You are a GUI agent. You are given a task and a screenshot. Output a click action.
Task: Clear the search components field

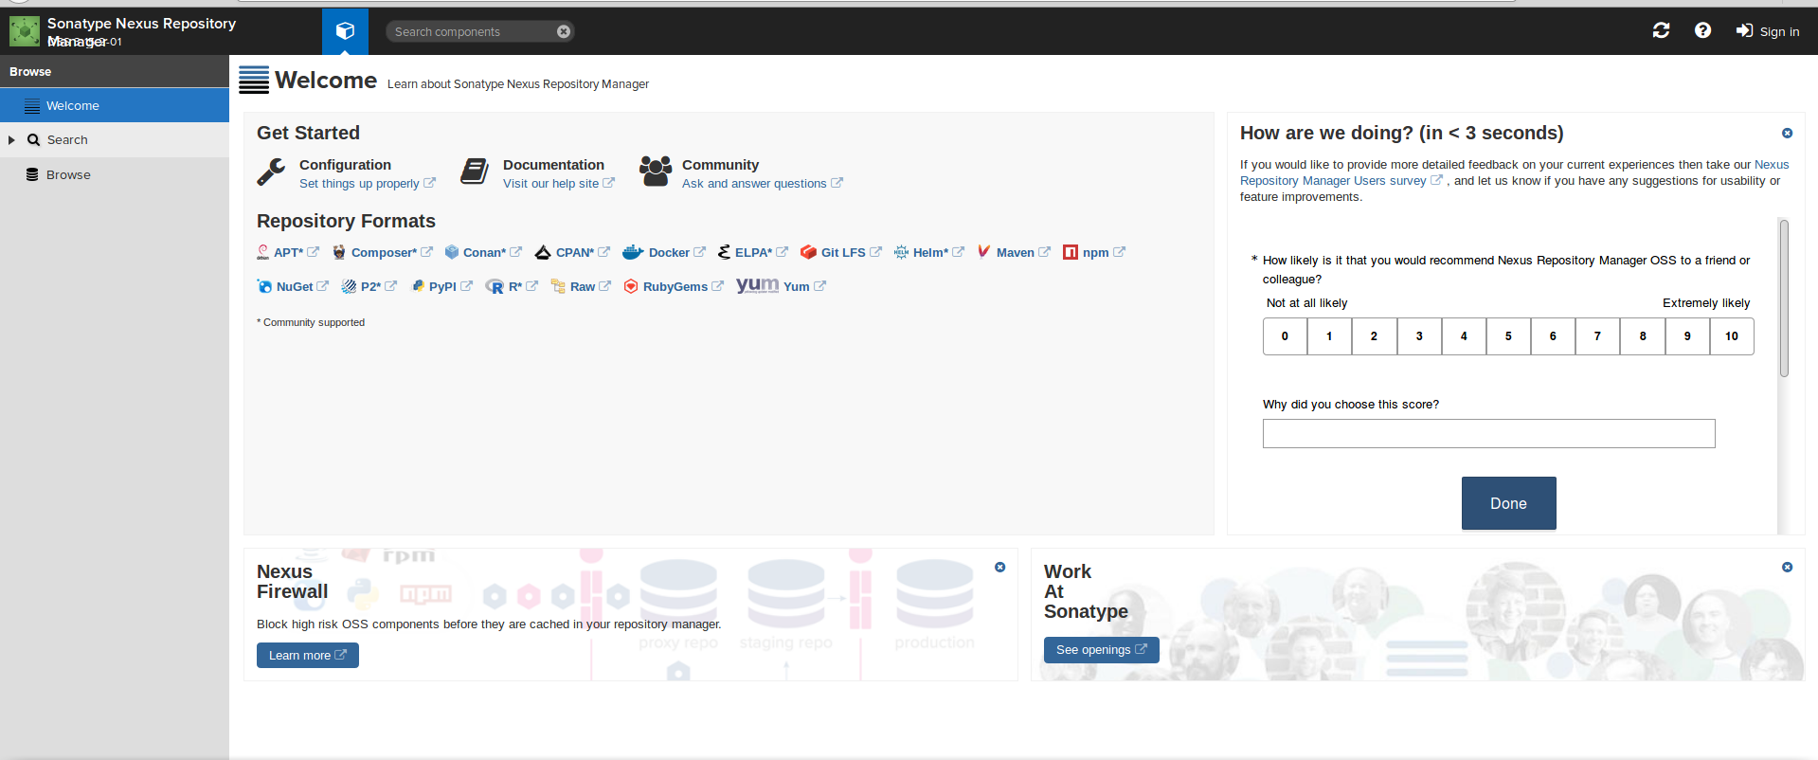pyautogui.click(x=564, y=31)
